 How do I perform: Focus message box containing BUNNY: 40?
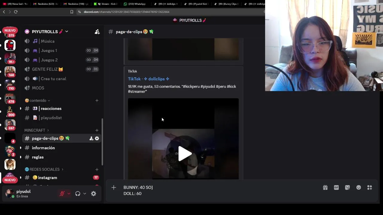click(x=220, y=191)
